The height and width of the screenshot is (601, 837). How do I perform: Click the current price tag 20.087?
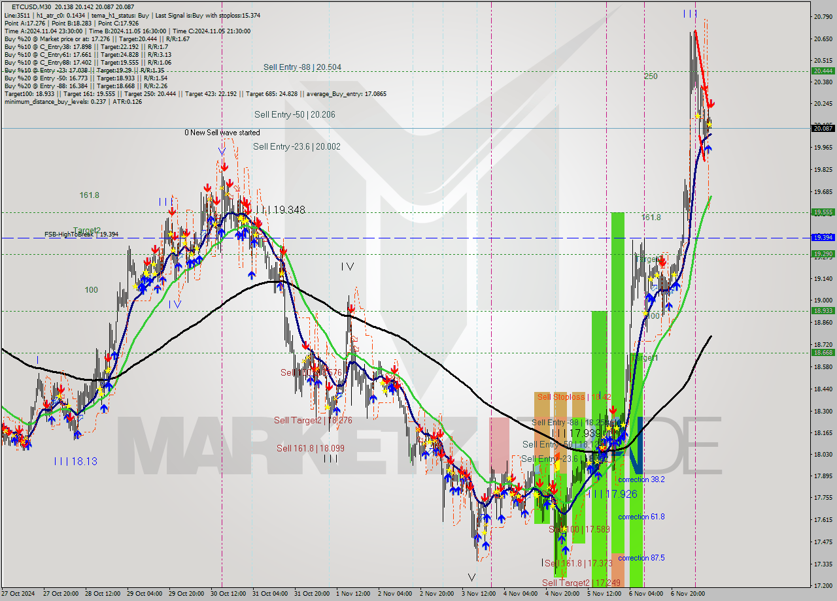point(823,129)
